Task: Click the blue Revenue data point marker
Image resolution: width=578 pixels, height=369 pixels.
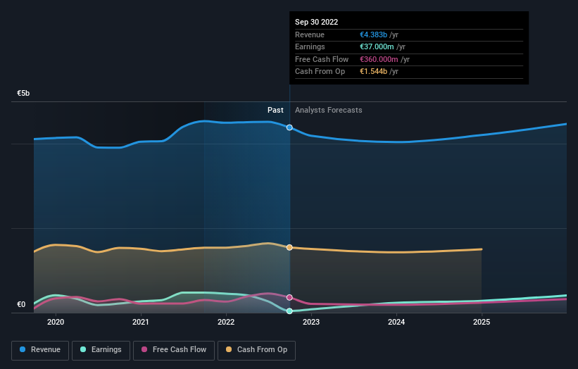Action: pyautogui.click(x=289, y=127)
